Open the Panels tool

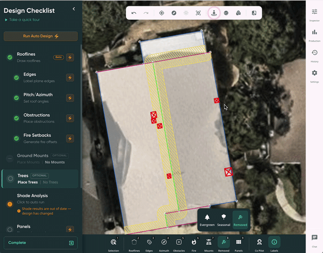(x=239, y=242)
